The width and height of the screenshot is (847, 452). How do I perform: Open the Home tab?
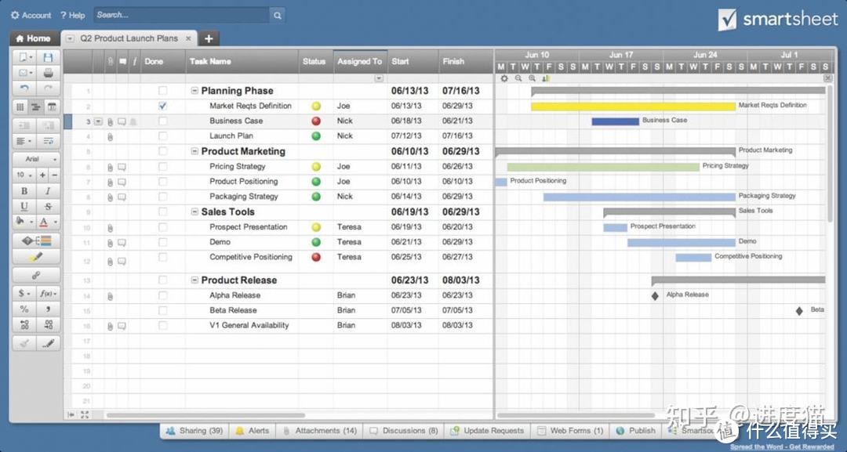coord(34,38)
